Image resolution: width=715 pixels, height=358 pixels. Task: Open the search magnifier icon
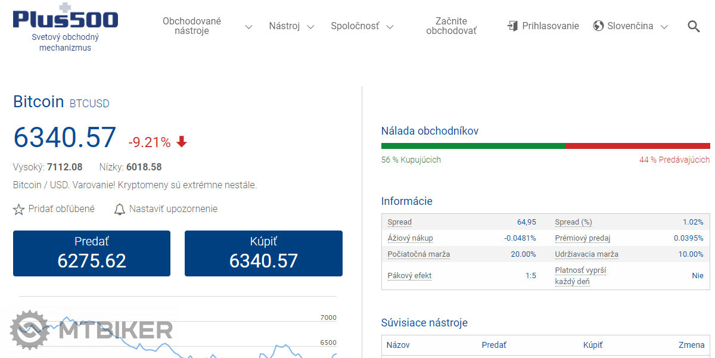point(694,26)
